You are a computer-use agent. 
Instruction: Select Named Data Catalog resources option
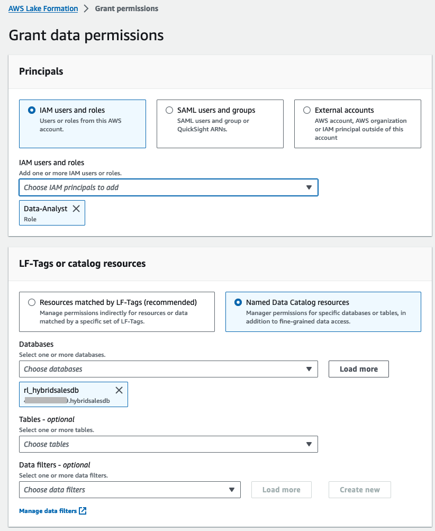238,303
